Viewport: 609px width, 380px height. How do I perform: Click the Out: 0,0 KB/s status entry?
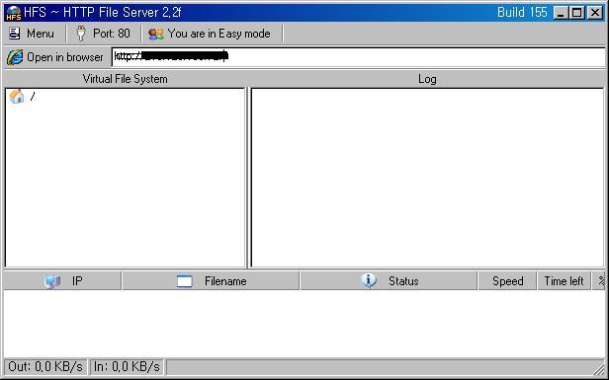tap(45, 367)
